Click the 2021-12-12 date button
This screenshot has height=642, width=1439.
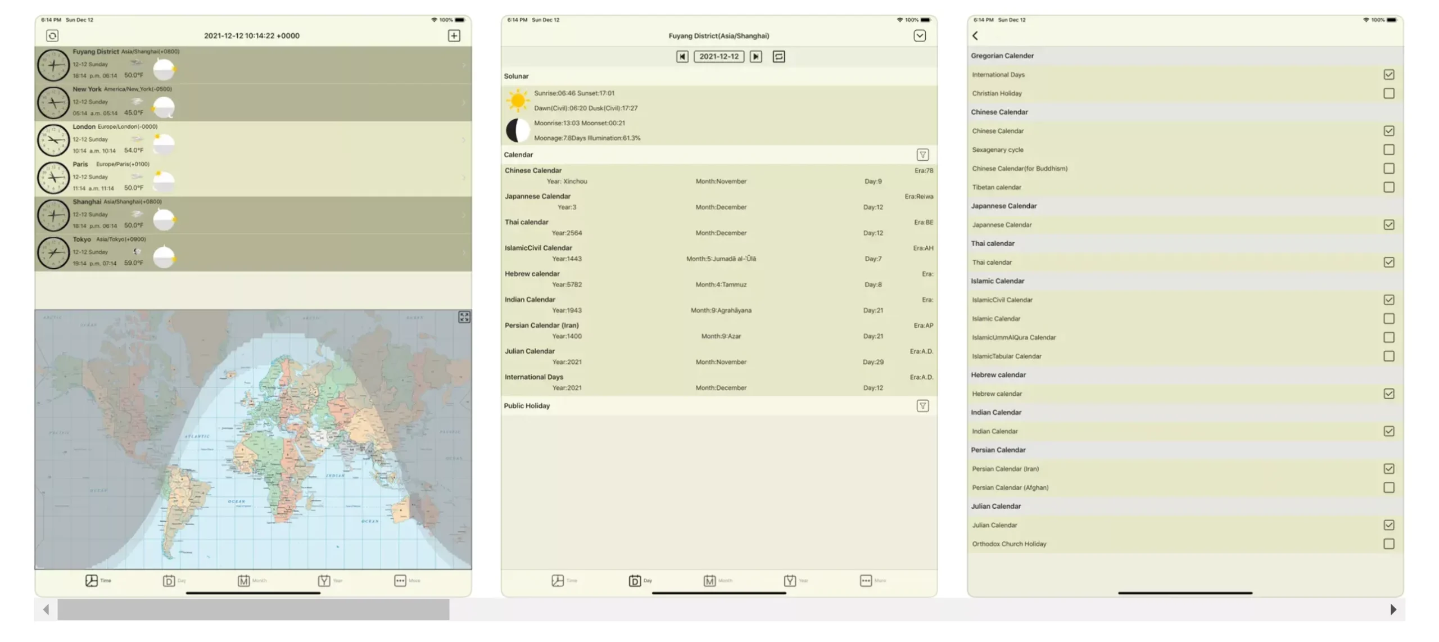click(719, 57)
